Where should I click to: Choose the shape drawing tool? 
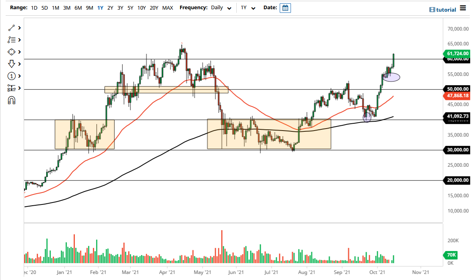tap(11, 52)
